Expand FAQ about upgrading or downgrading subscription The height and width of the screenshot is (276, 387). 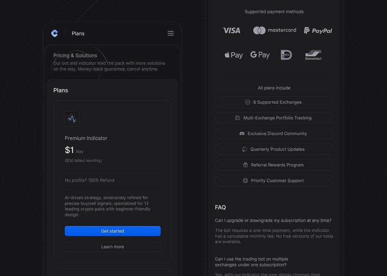click(273, 220)
